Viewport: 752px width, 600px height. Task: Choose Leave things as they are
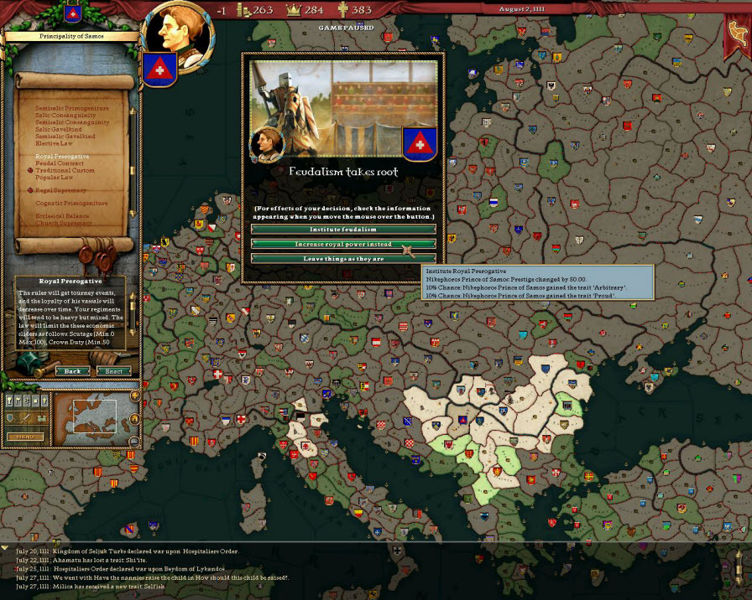[x=342, y=259]
